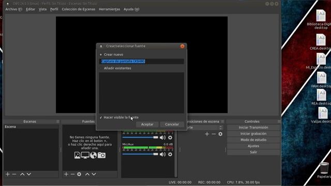Remove scene transition with minus icon

click(214, 134)
